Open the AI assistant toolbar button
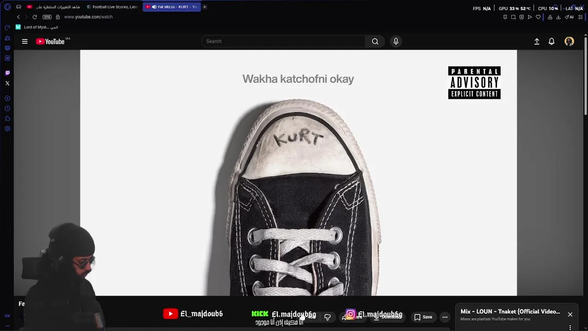 pyautogui.click(x=569, y=17)
